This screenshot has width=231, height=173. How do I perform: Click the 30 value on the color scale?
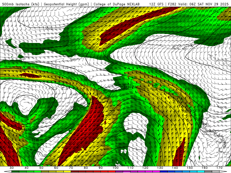tap(12, 168)
